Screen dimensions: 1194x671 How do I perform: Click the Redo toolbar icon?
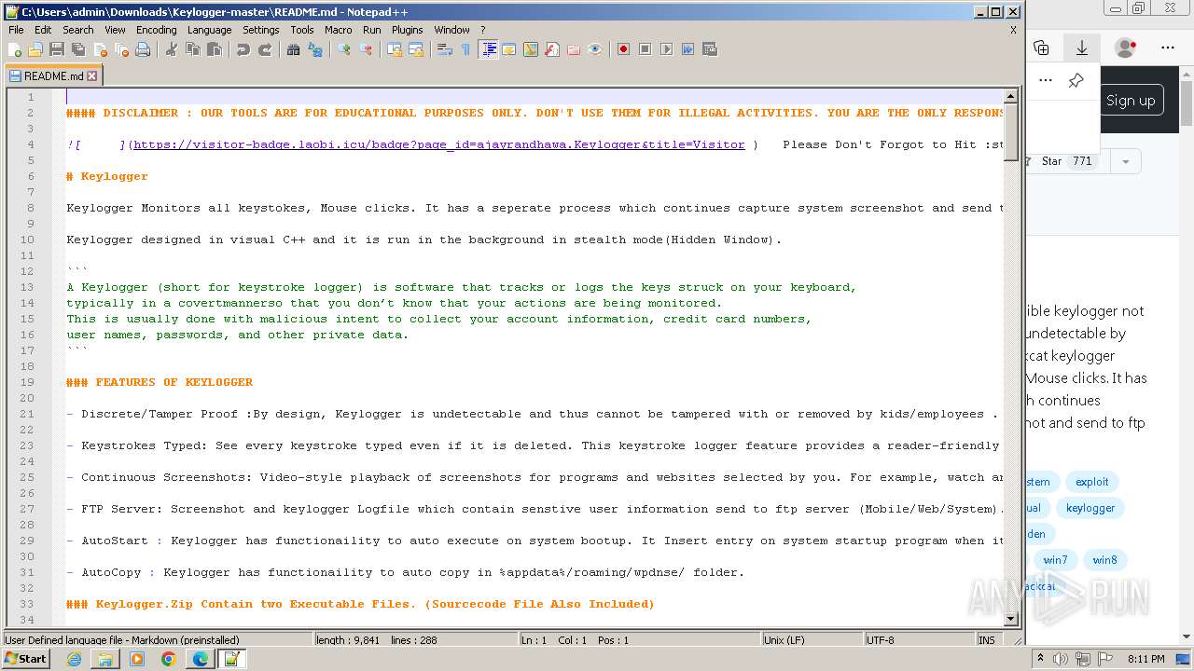pyautogui.click(x=265, y=49)
